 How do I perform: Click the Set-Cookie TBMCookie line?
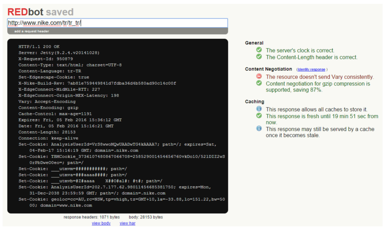[122, 160]
